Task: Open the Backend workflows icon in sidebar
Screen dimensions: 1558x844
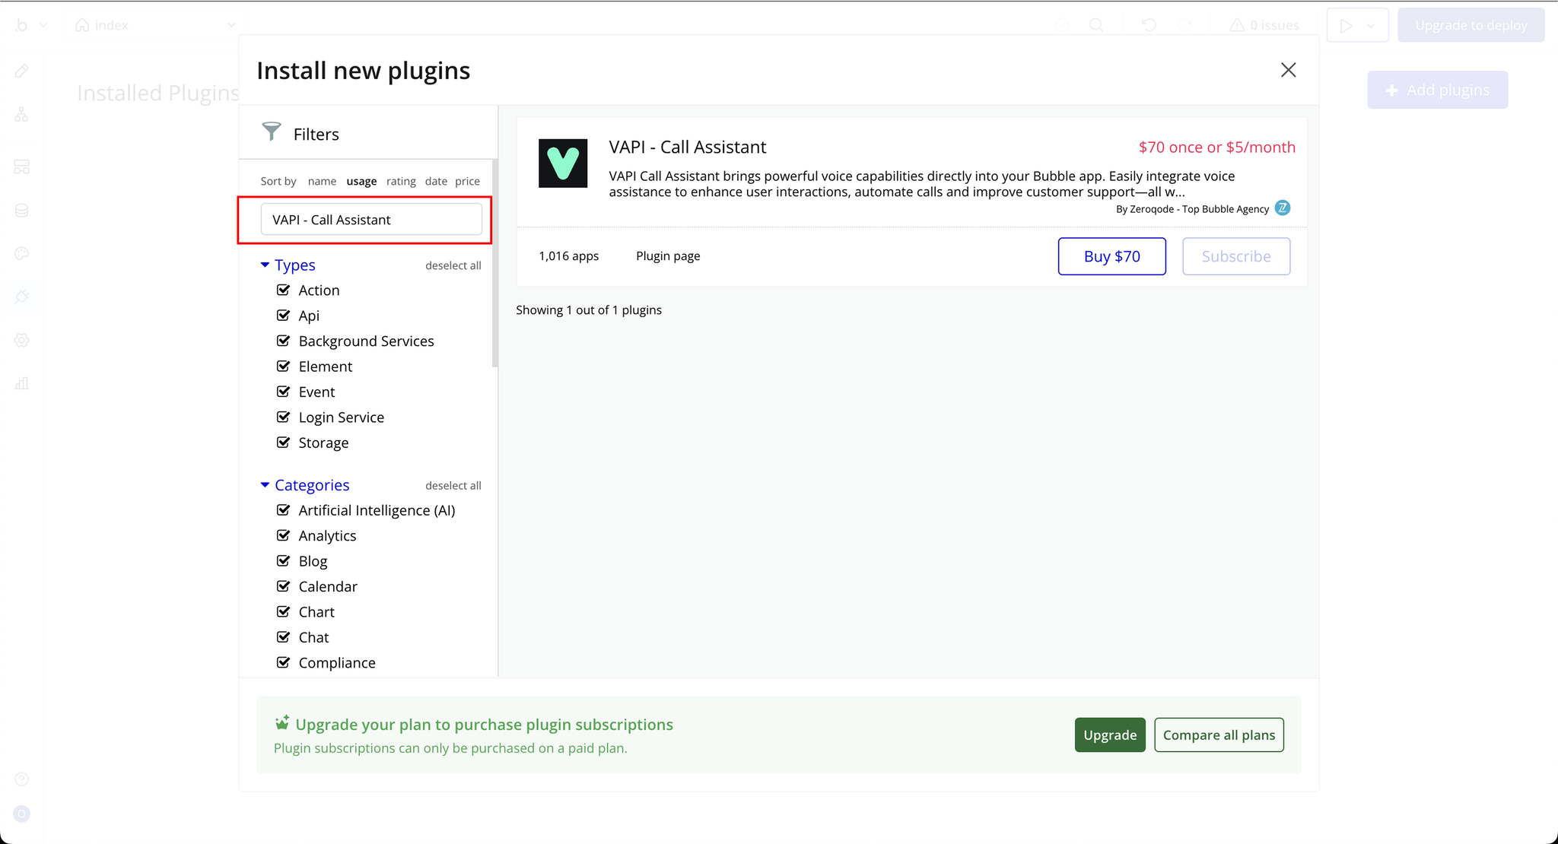Action: (x=22, y=167)
